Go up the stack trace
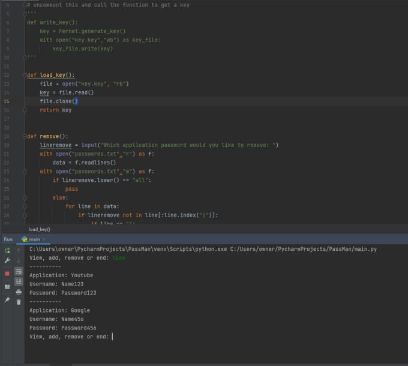 [x=19, y=250]
